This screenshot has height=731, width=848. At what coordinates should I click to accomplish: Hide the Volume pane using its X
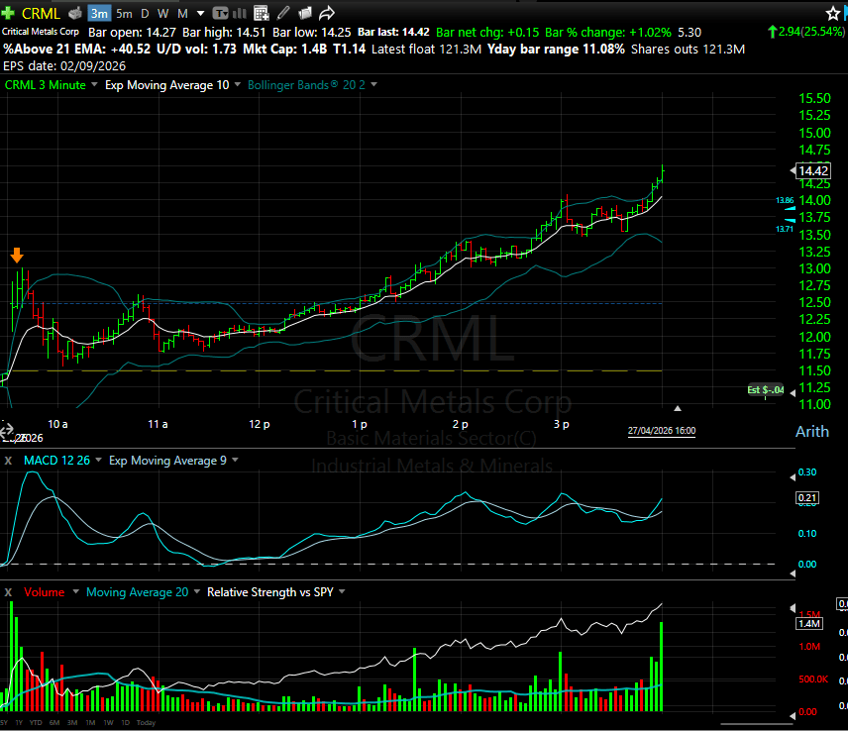[x=9, y=592]
